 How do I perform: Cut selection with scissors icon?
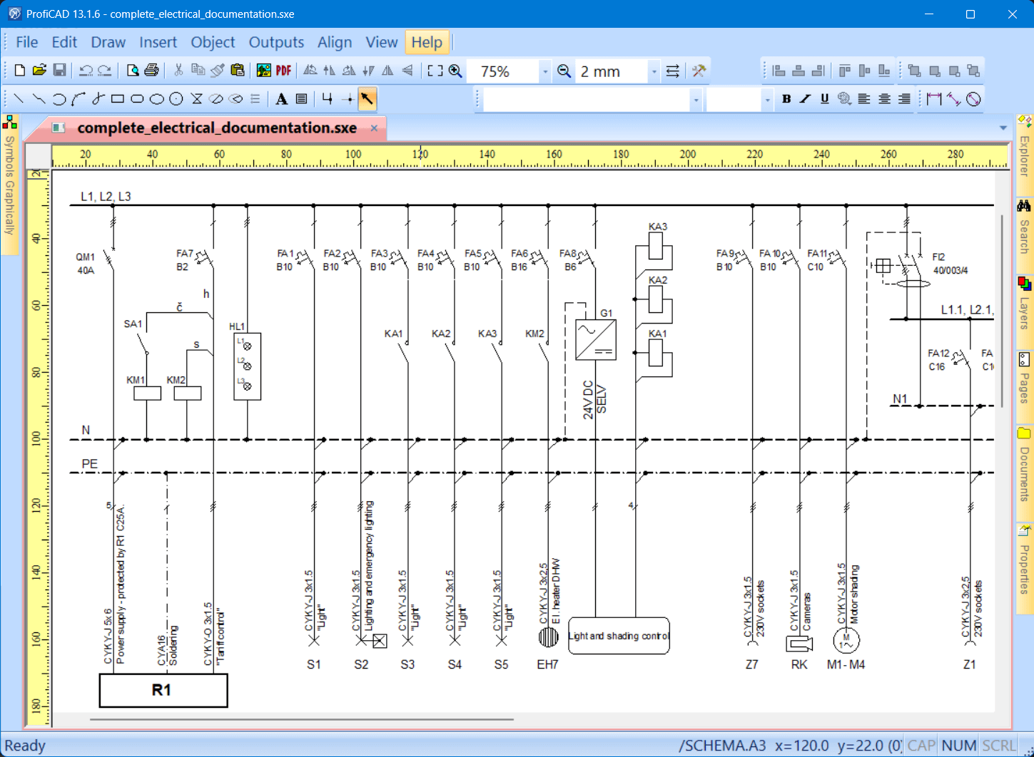point(178,71)
